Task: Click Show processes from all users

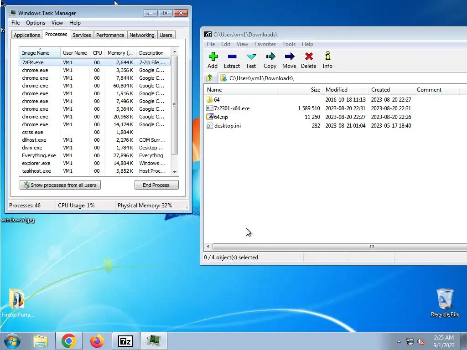Action: [60, 185]
